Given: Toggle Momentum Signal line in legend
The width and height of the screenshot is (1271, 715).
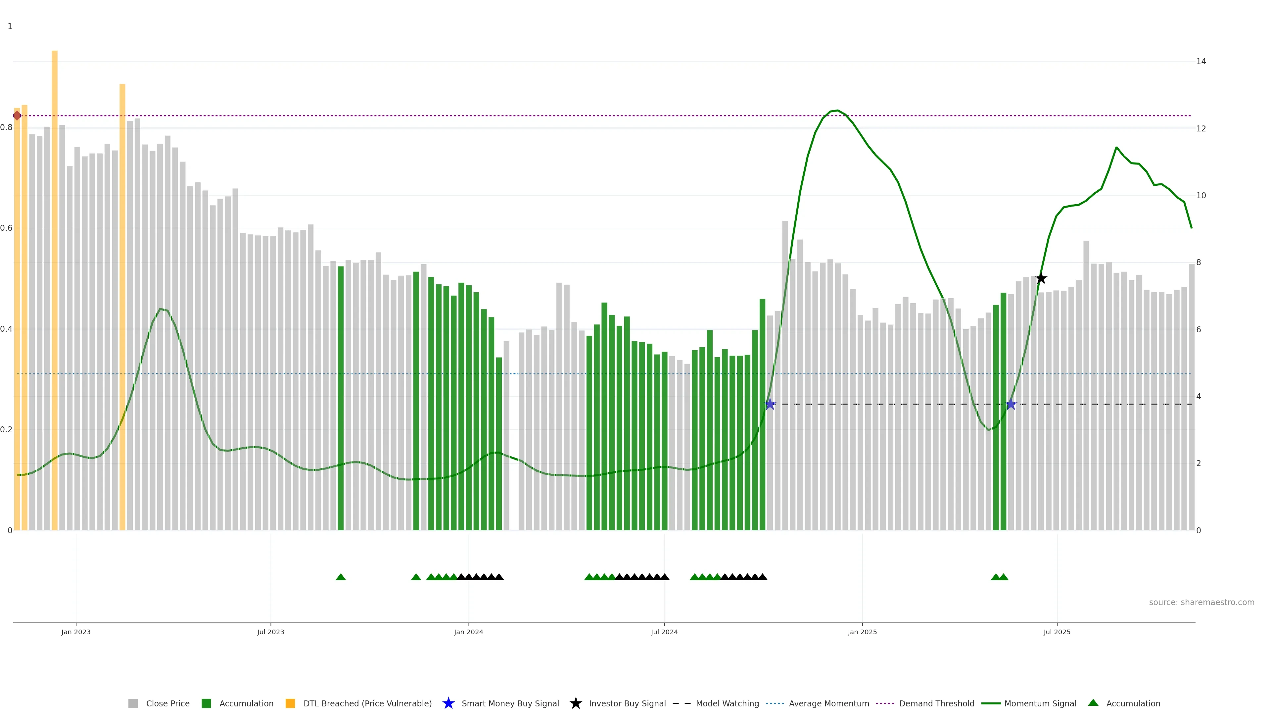Looking at the screenshot, I should point(1040,703).
